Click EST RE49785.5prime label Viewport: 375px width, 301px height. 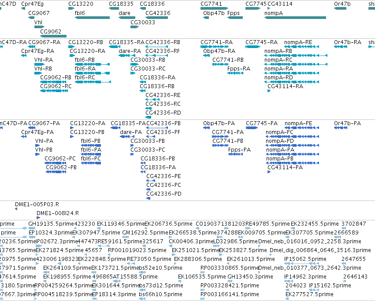coord(267,224)
